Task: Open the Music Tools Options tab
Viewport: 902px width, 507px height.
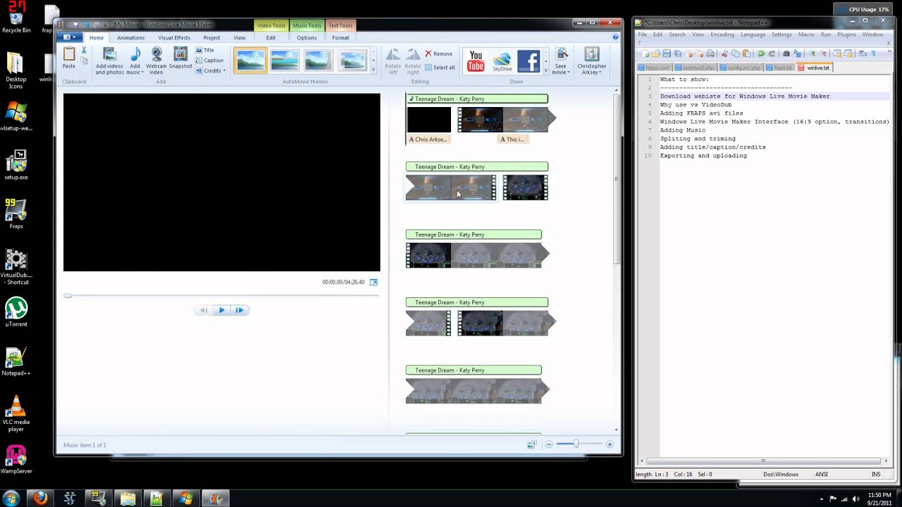Action: (307, 38)
